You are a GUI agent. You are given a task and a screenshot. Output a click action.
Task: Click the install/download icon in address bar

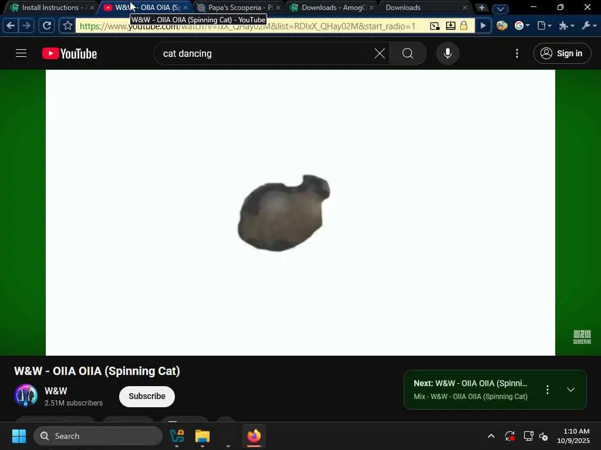[x=450, y=26]
